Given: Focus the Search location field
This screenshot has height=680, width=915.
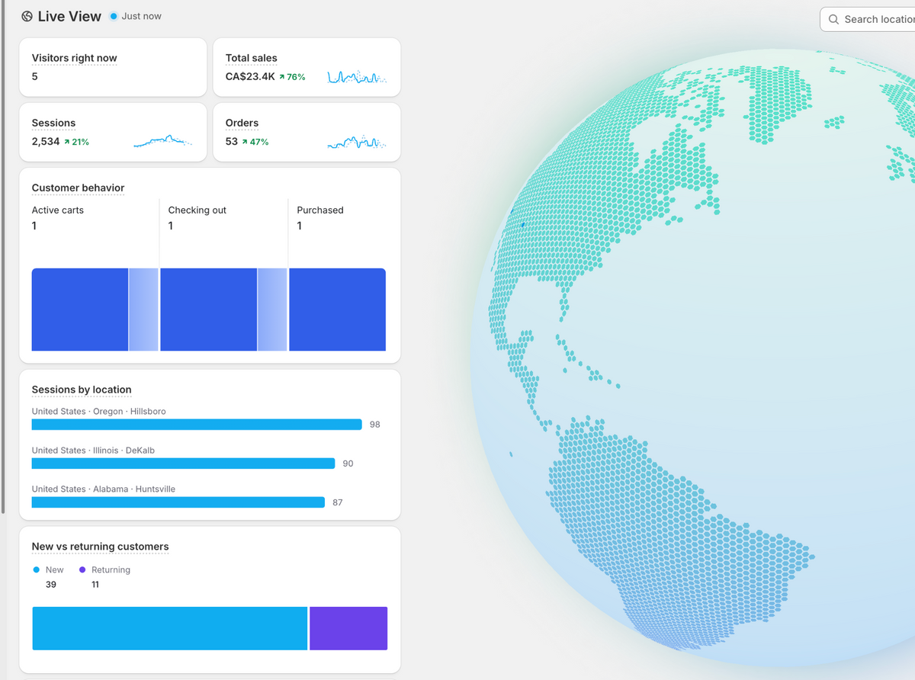Looking at the screenshot, I should (868, 19).
